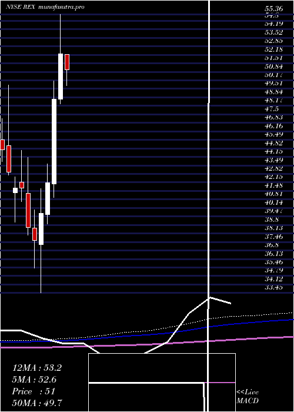294x412 pixels.
Task: Click the last red candlestick near 51.51
Action: pyautogui.click(x=67, y=62)
